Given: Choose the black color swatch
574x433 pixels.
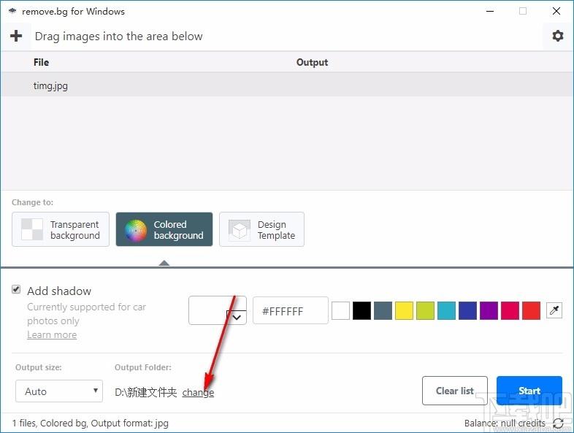Looking at the screenshot, I should (x=361, y=311).
